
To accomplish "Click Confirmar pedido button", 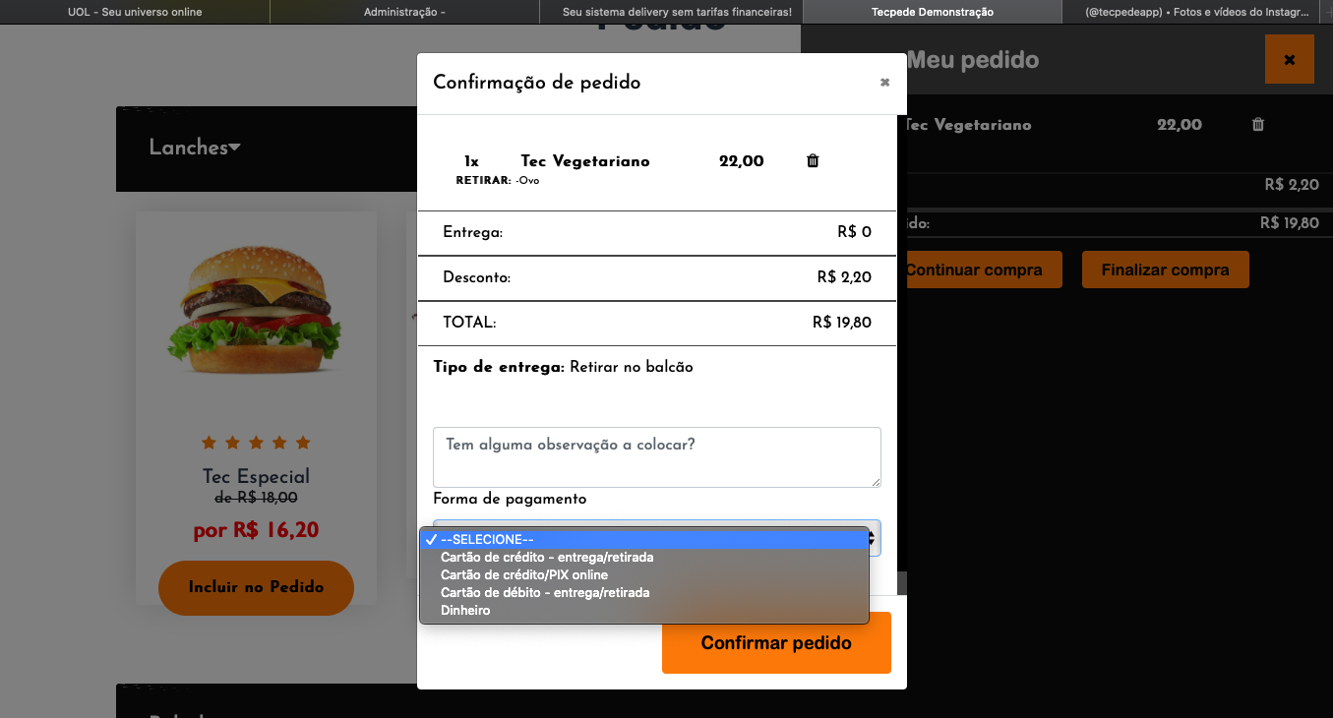I will point(776,643).
